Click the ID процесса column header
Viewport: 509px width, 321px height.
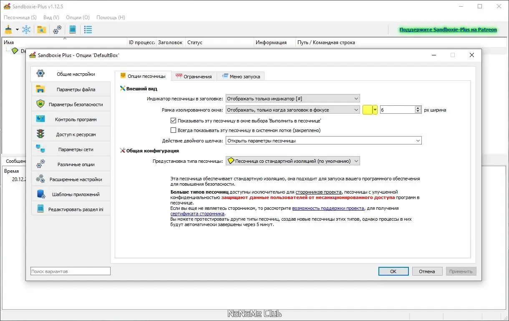tap(142, 42)
